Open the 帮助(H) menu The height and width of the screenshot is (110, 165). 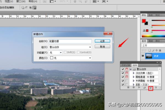point(32,1)
